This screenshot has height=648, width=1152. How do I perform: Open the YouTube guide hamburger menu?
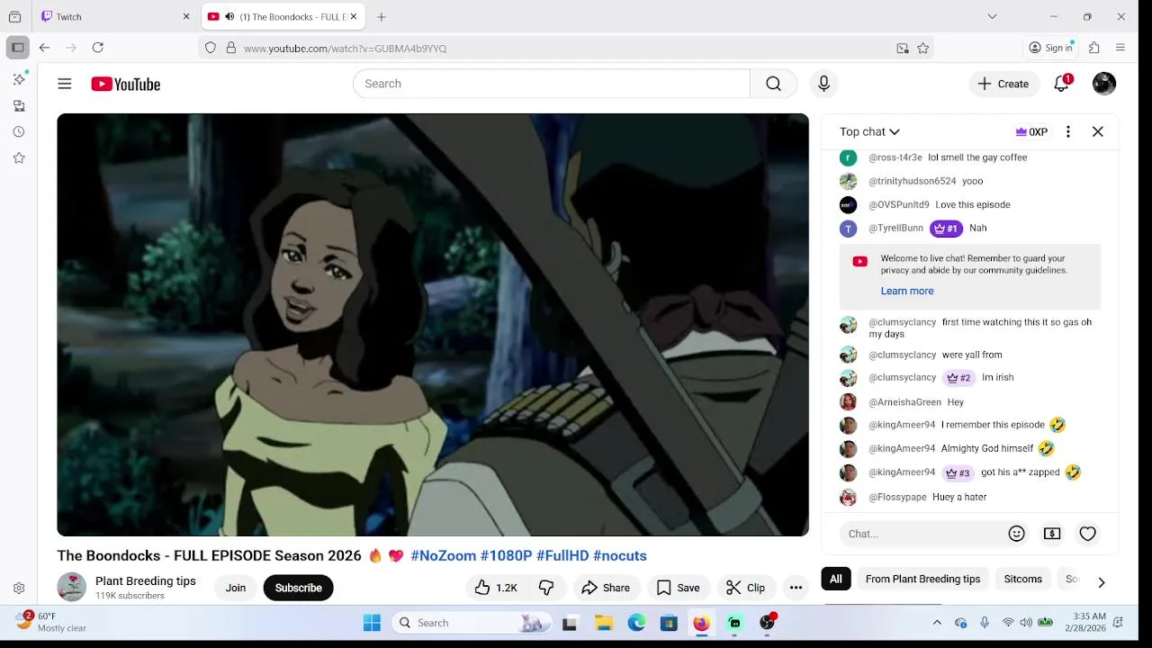coord(65,84)
